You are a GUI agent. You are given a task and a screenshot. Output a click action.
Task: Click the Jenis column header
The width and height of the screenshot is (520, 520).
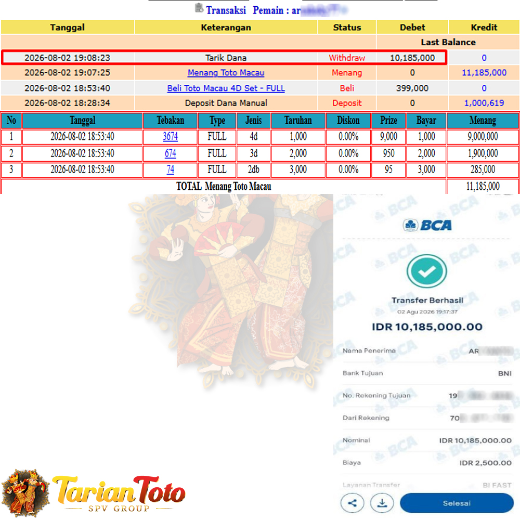click(x=253, y=121)
